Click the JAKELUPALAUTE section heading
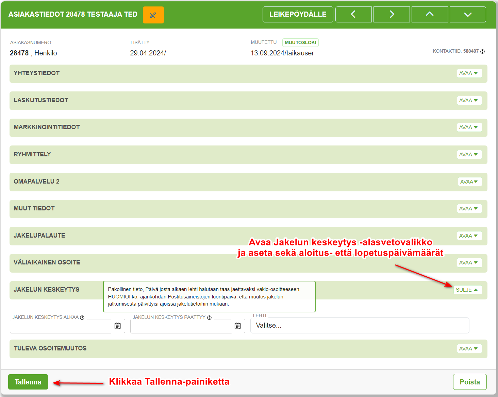Screen dimensions: 498x397 click(39, 236)
